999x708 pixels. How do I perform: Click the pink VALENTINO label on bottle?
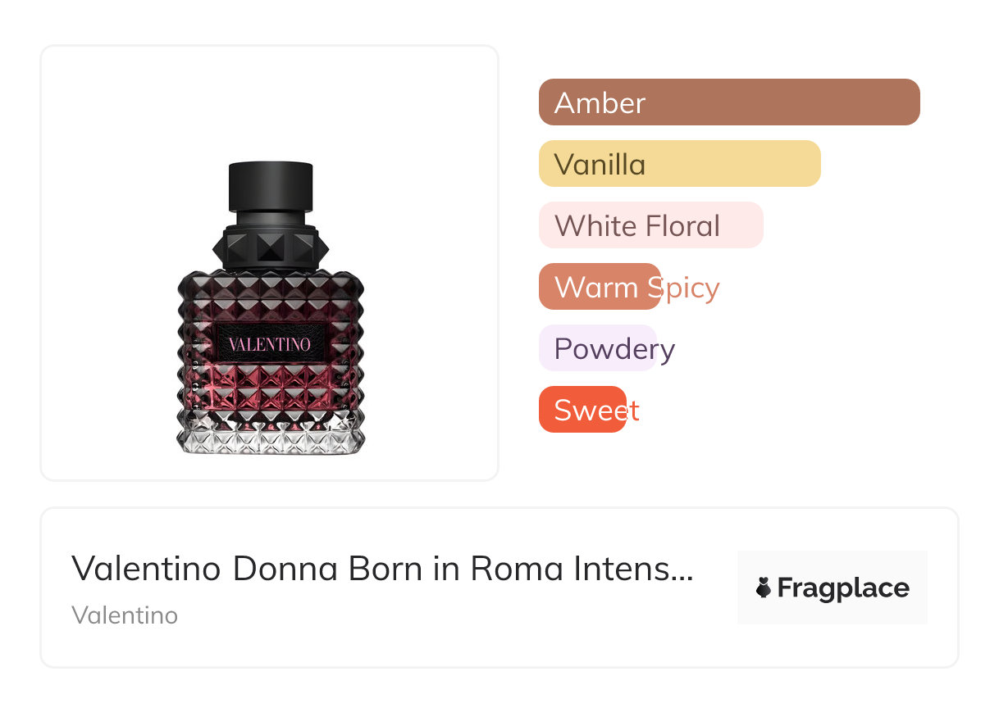(270, 344)
